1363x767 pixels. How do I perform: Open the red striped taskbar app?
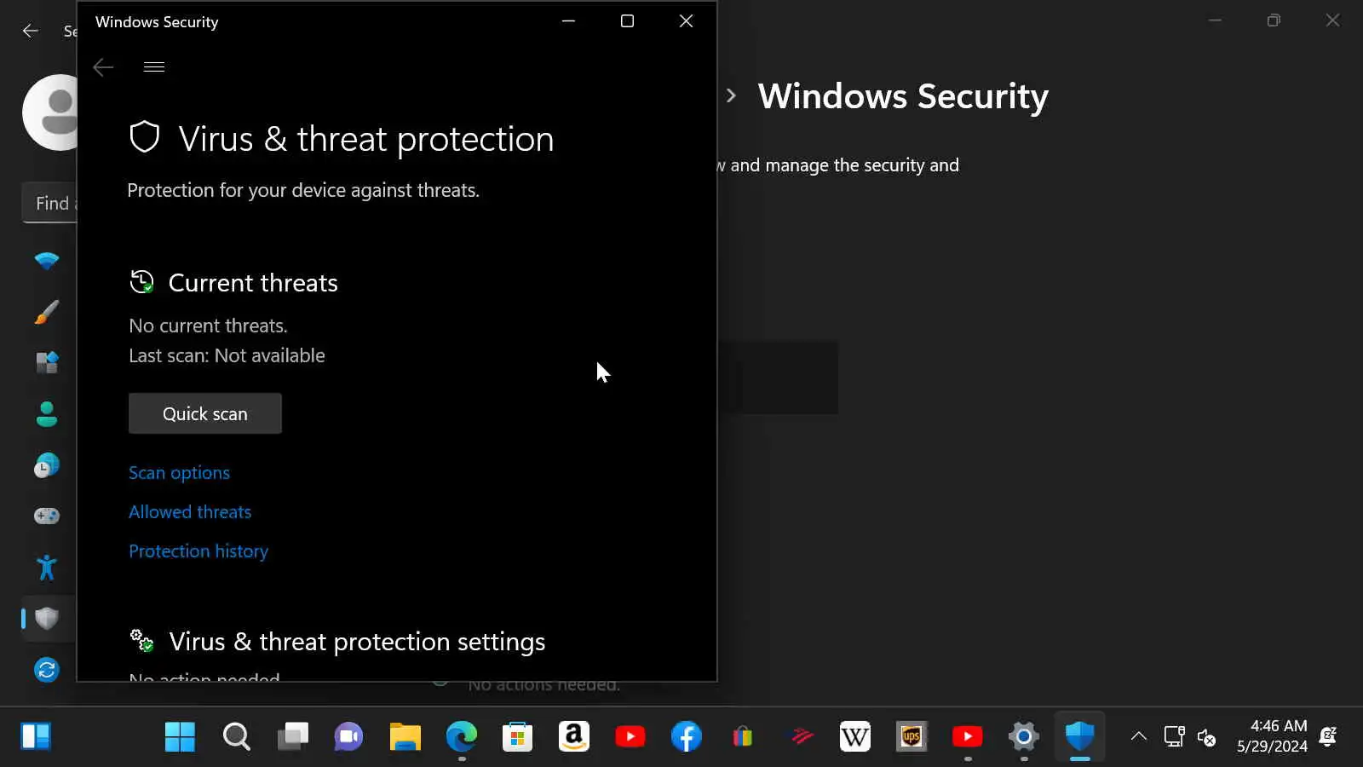pyautogui.click(x=801, y=736)
